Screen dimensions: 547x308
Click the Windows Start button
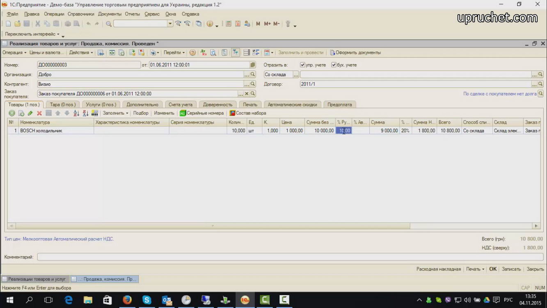pyautogui.click(x=9, y=300)
